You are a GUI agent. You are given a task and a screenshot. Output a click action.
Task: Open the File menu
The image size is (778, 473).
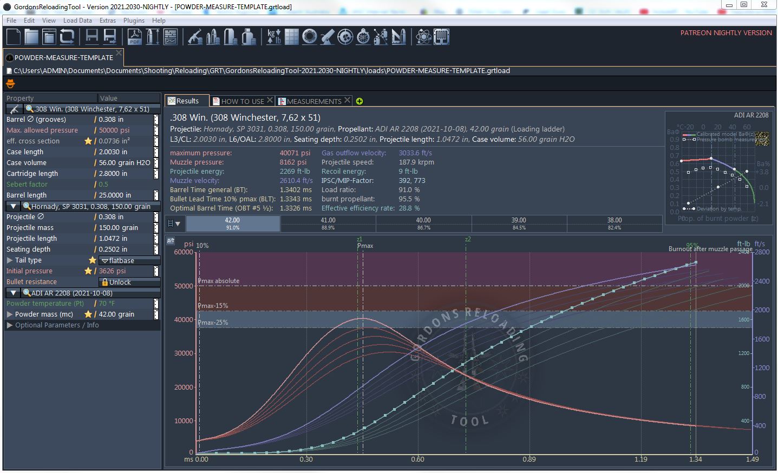[11, 21]
